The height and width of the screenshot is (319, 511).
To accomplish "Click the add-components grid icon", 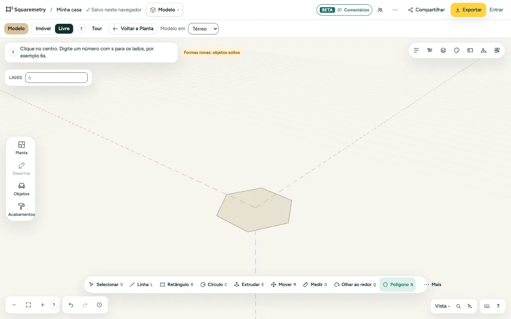I will (x=497, y=50).
